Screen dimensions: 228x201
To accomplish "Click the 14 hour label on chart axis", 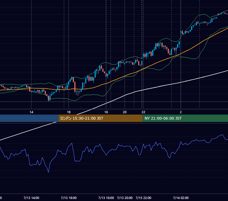I will (x=32, y=112).
